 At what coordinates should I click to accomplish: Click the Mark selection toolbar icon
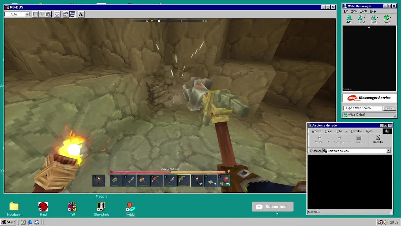(x=35, y=14)
